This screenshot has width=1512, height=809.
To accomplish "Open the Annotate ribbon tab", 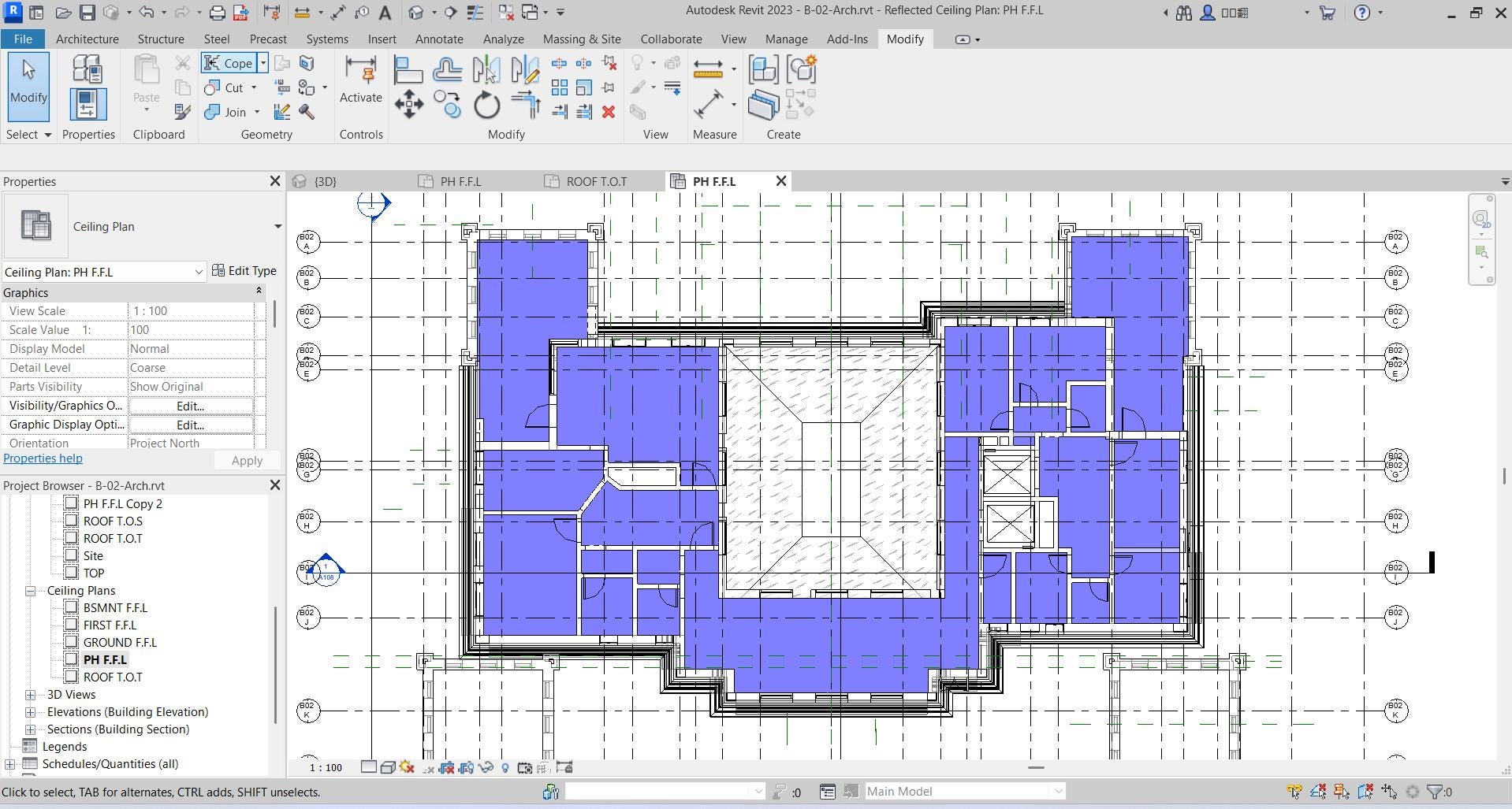I will (439, 39).
